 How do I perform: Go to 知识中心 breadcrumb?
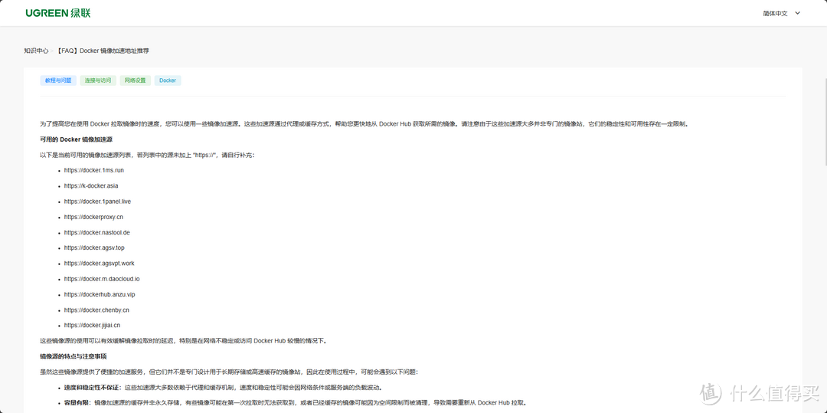click(36, 51)
